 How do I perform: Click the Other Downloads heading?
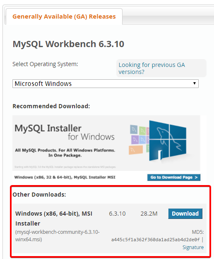[39, 195]
